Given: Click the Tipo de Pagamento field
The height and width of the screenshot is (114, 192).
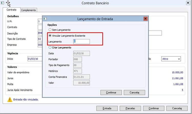Looking at the screenshot, I should click(78, 65).
